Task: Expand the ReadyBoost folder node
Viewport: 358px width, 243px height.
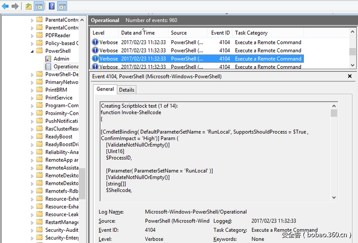Action: point(32,137)
